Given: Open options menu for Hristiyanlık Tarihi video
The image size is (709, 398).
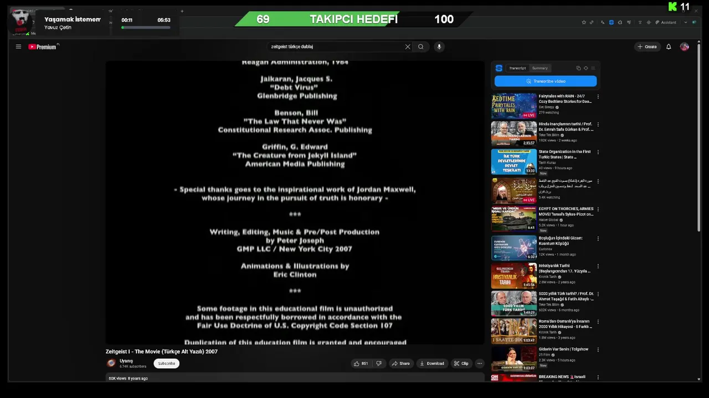Looking at the screenshot, I should [x=598, y=266].
